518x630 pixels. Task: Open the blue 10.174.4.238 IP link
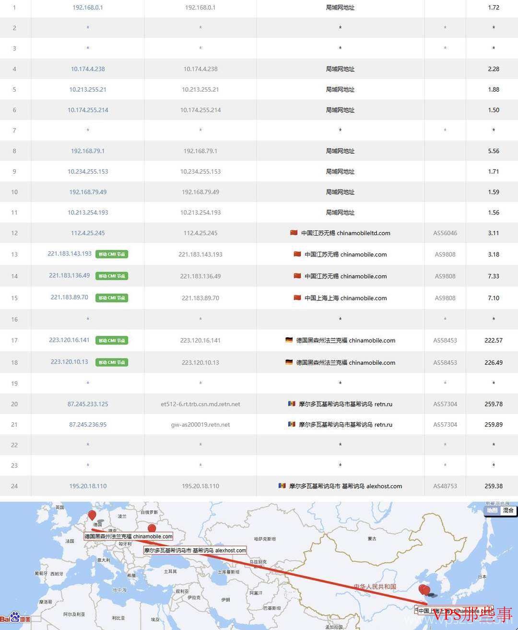pos(88,69)
